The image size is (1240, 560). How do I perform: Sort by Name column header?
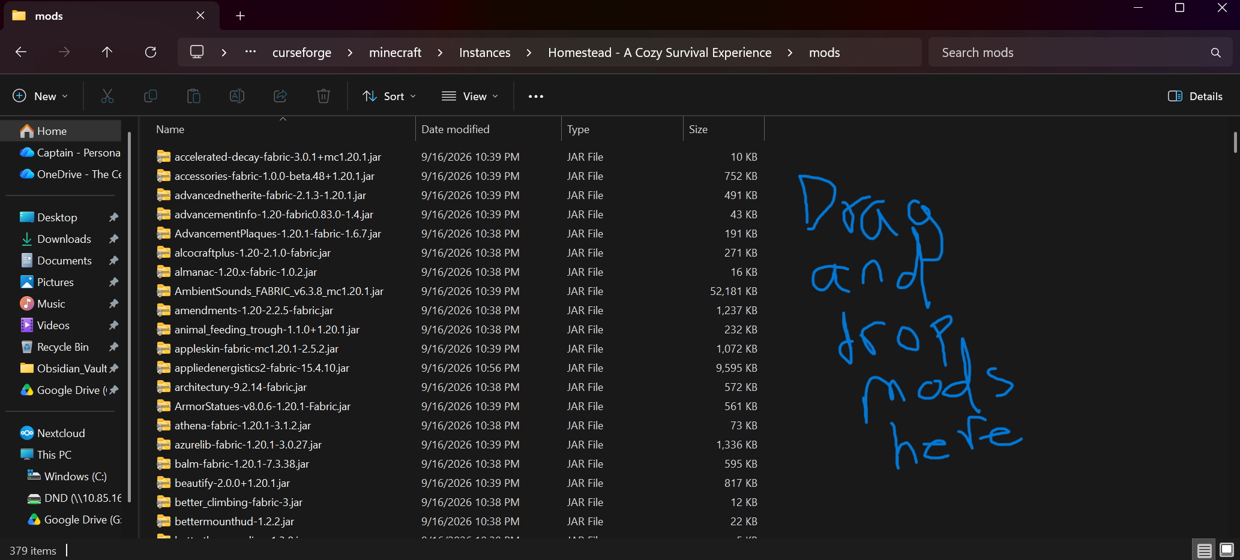click(x=282, y=129)
